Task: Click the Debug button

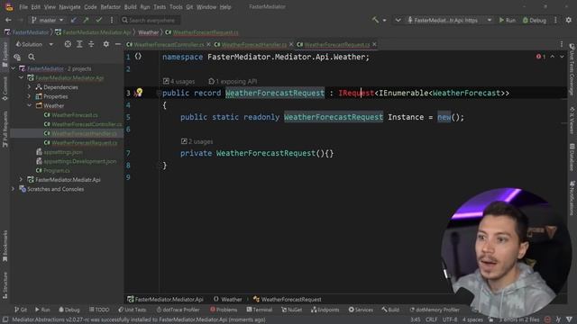Action: (535, 20)
